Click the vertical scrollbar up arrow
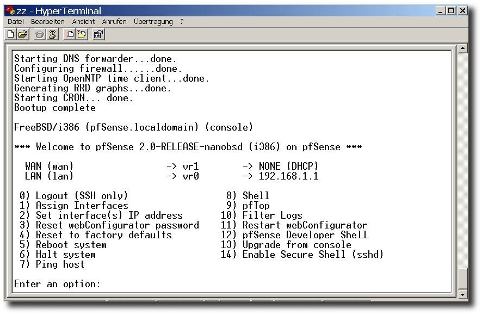Image resolution: width=482 pixels, height=315 pixels. (462, 48)
